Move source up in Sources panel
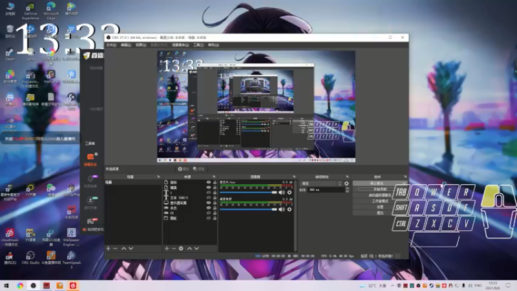Viewport: 517px width, 291px height. pyautogui.click(x=189, y=248)
